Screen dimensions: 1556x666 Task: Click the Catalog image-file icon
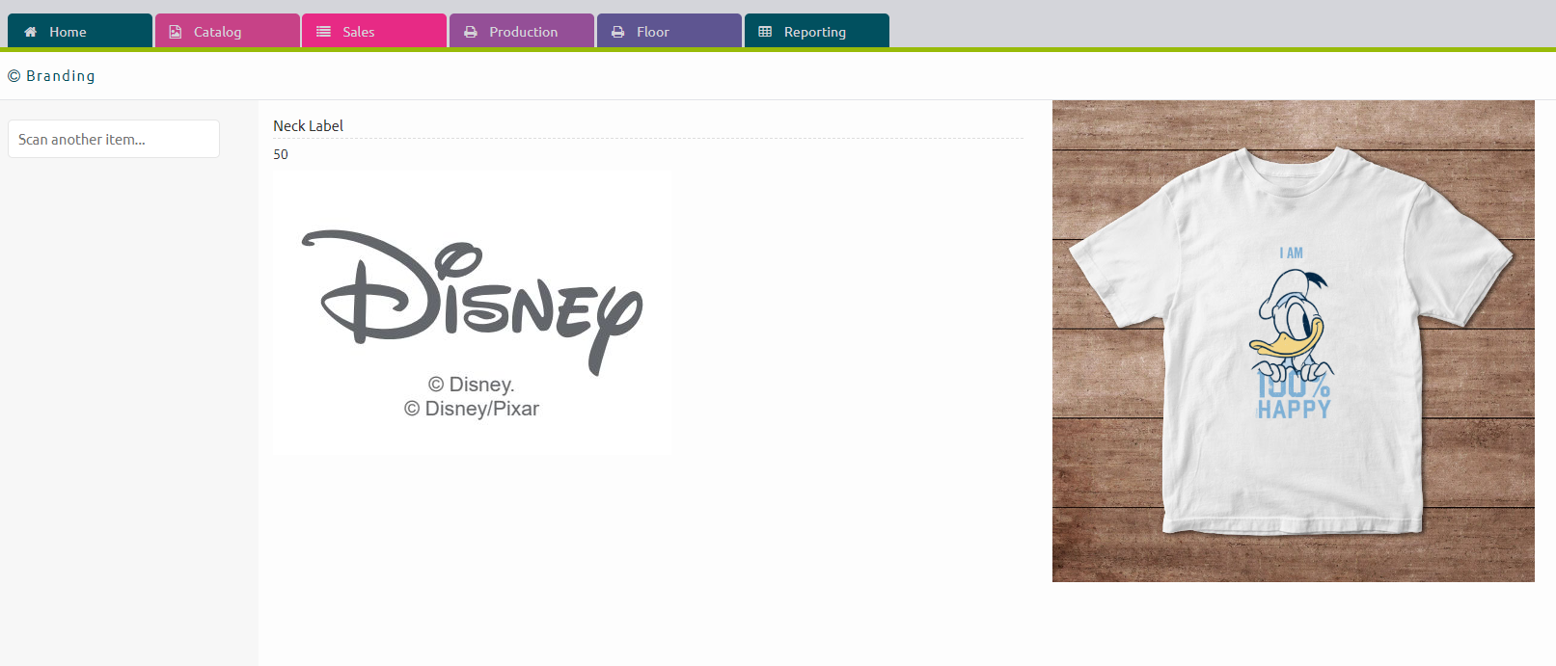(x=176, y=32)
